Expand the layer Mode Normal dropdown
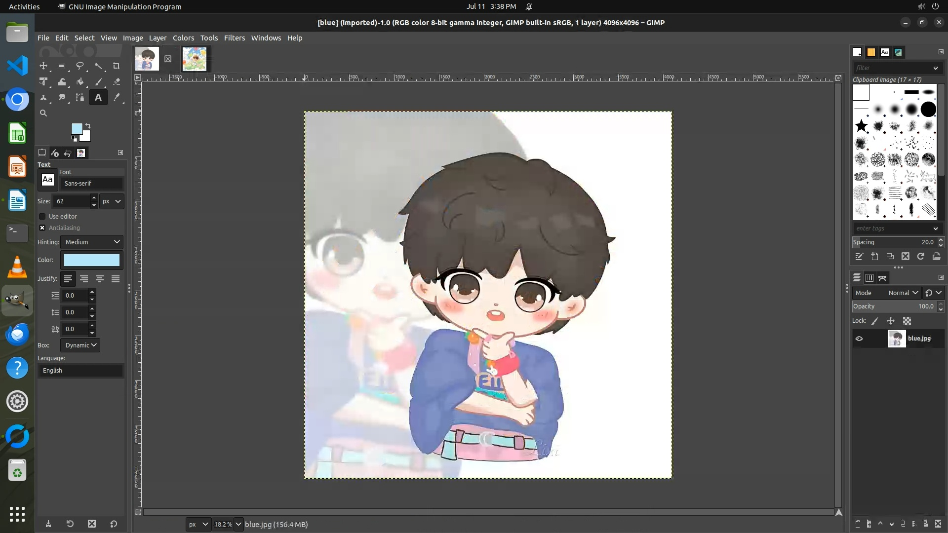 903,293
